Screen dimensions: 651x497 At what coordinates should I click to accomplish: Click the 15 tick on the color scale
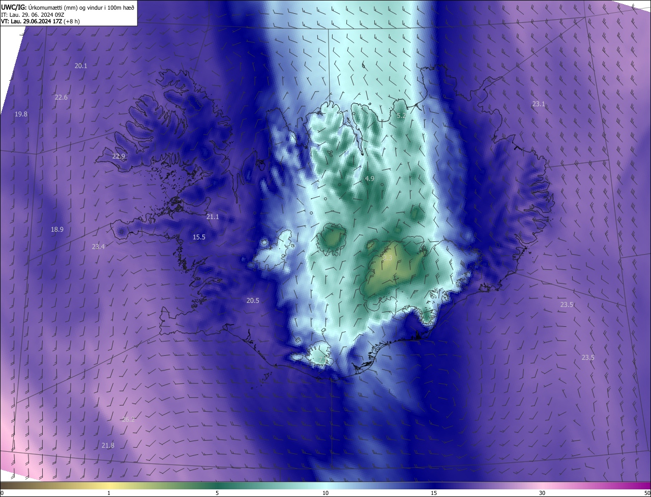click(x=434, y=493)
